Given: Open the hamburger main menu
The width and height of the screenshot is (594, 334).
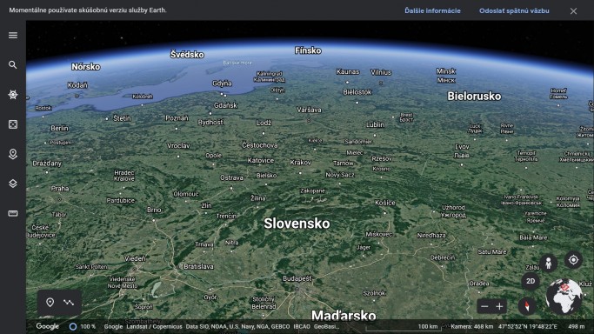Looking at the screenshot, I should [13, 35].
